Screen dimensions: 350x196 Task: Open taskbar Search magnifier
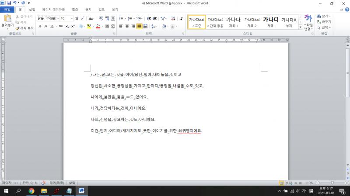coord(18,191)
